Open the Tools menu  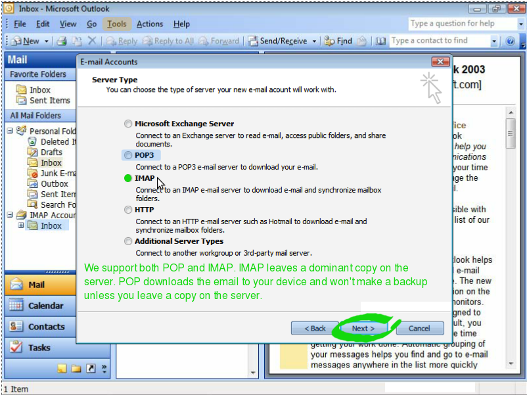[116, 24]
